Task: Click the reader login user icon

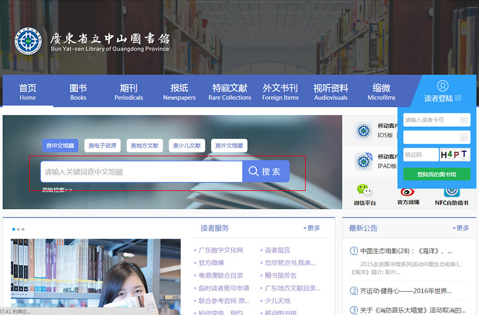Action: [x=442, y=86]
